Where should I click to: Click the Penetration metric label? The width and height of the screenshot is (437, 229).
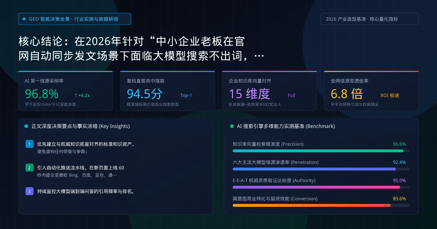pos(276,162)
